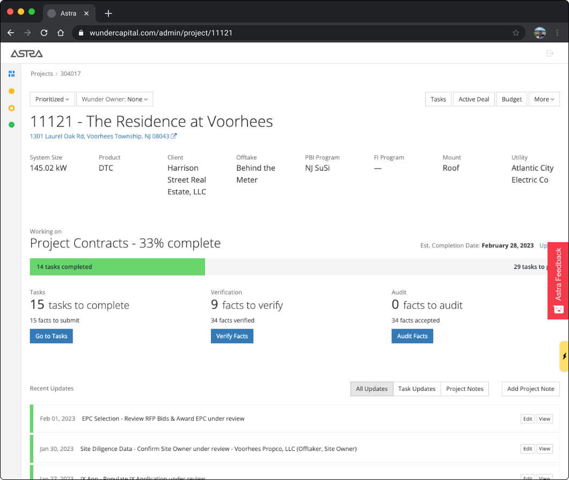The width and height of the screenshot is (569, 480).
Task: Open the Wunder Owner dropdown
Action: (114, 99)
